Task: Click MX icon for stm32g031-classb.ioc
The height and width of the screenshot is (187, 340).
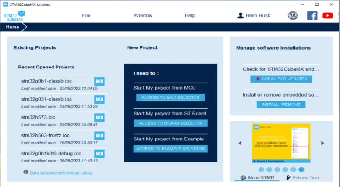Action: 99,100
